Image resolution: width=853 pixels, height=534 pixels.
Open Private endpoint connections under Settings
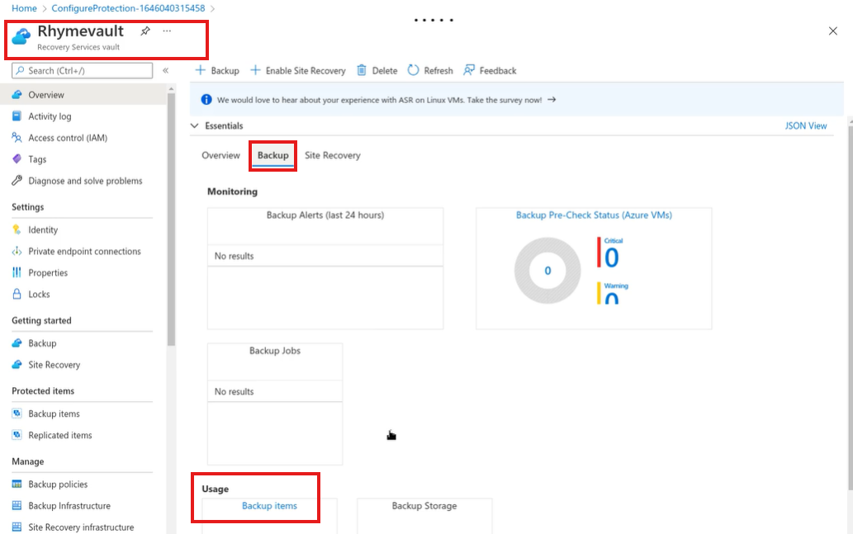point(83,251)
